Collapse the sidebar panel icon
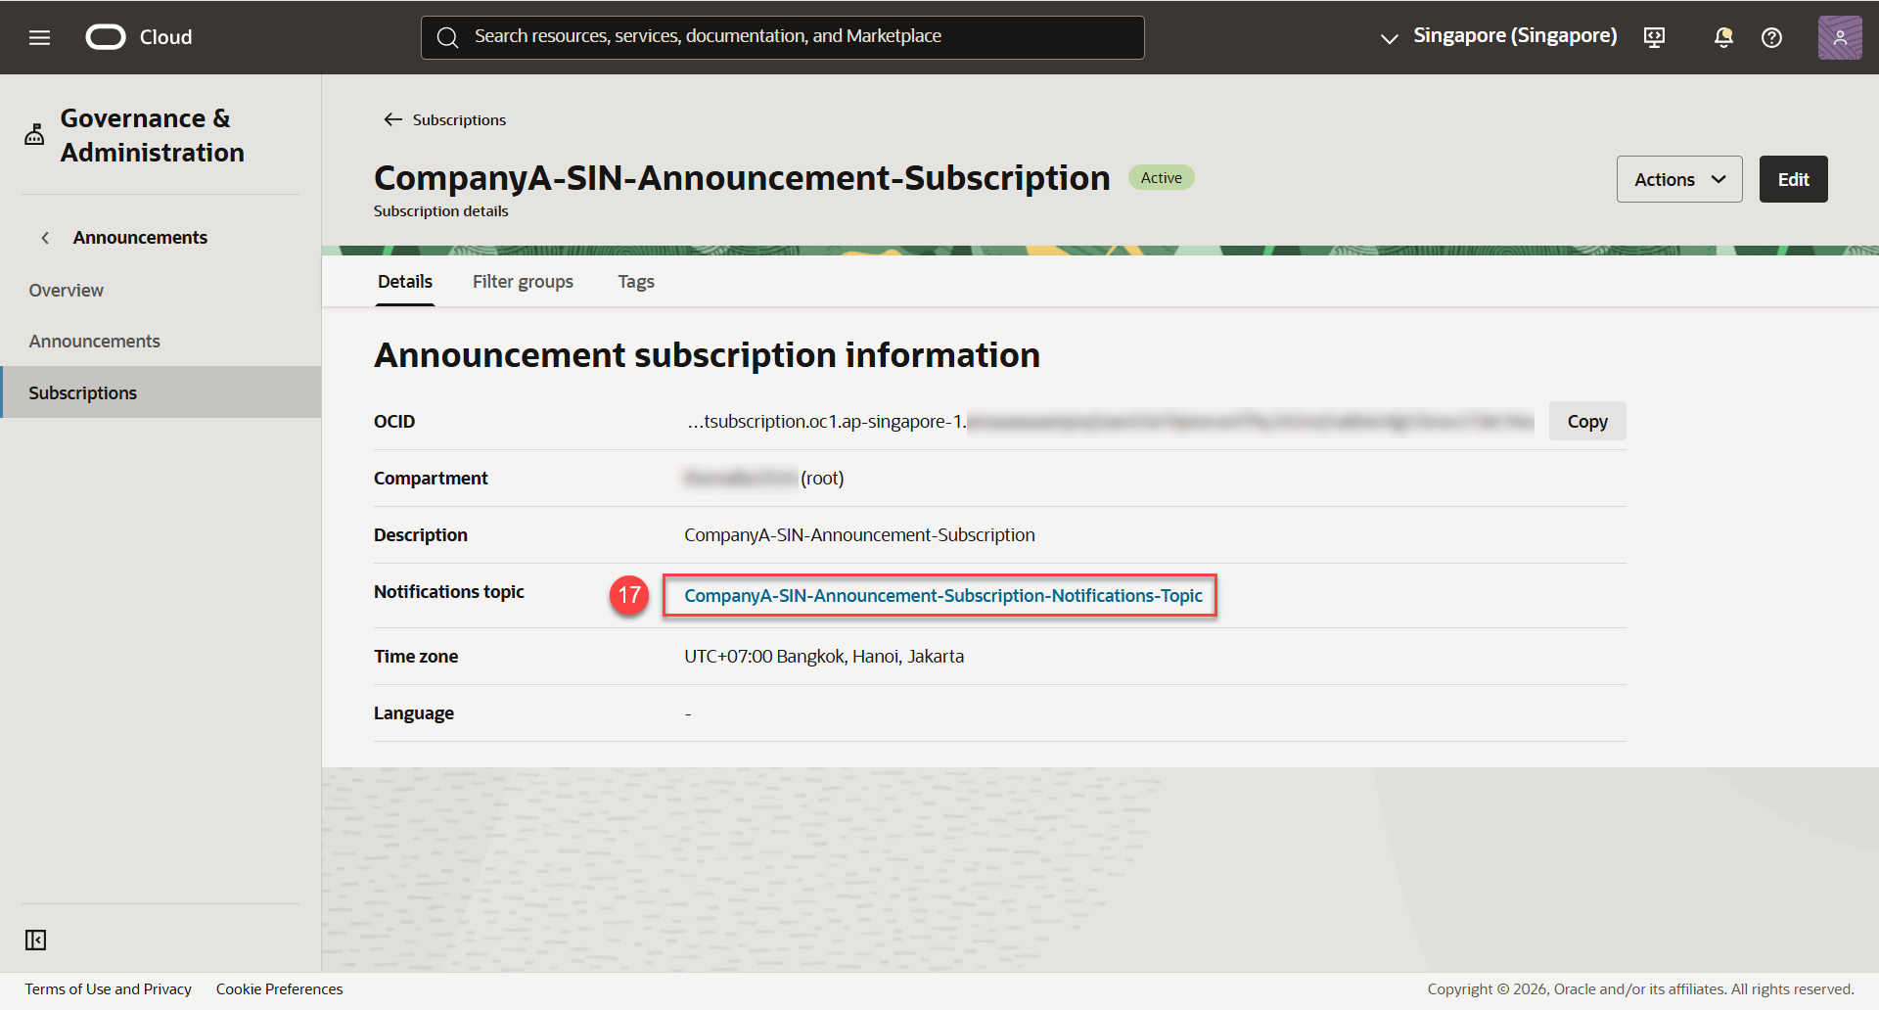This screenshot has width=1879, height=1010. point(36,940)
